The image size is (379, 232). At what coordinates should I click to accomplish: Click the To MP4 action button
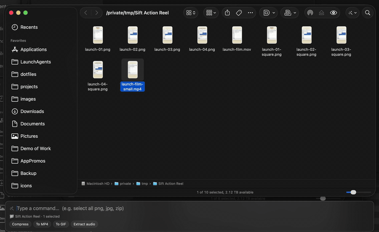click(x=42, y=224)
